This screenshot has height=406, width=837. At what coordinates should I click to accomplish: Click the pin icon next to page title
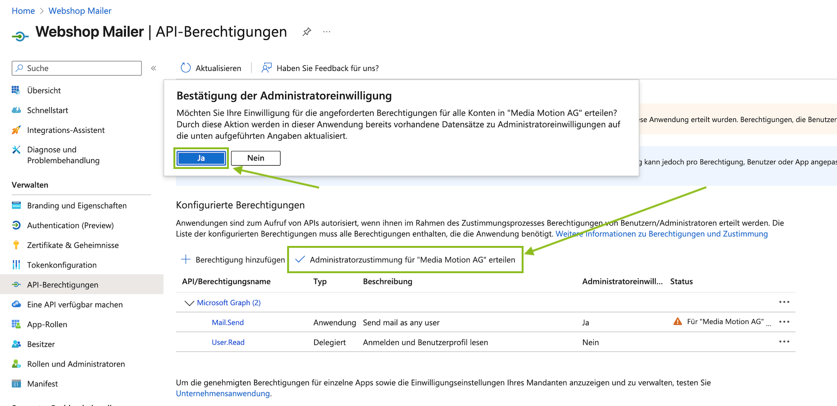[x=307, y=32]
